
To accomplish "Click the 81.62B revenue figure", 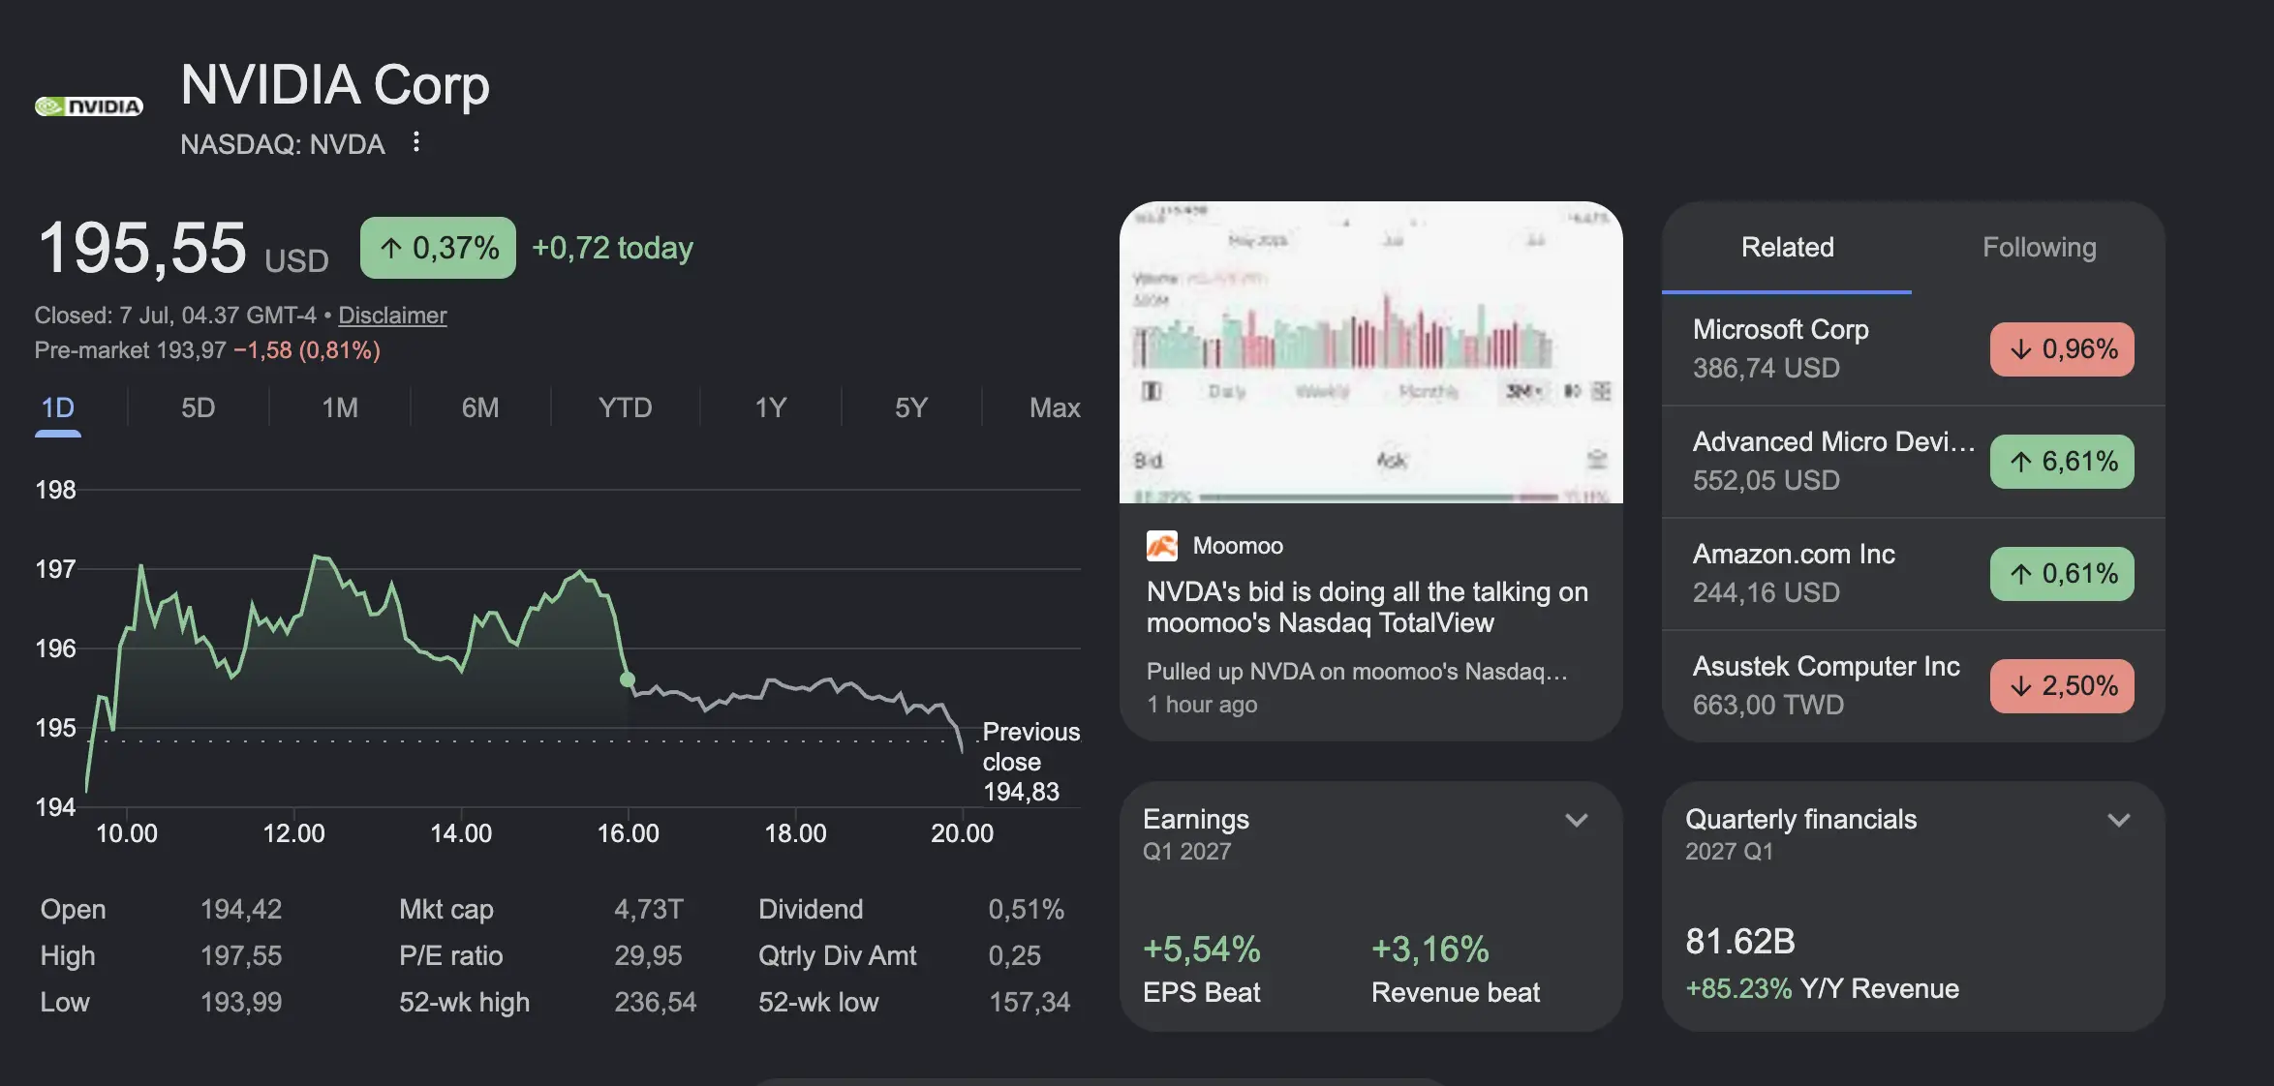I will (1740, 942).
